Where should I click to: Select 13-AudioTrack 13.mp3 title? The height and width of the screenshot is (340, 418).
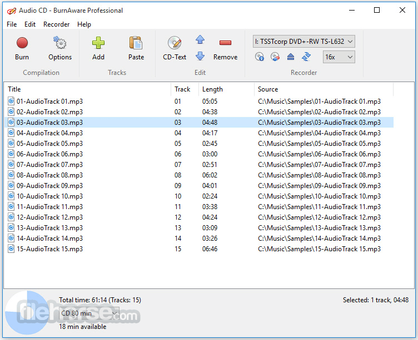click(49, 228)
